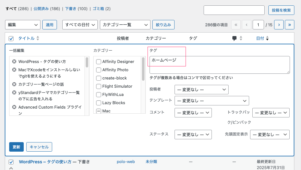Viewport: 301px width, 170px height.
Task: Show 公開済み posts filter
Action: [x=41, y=9]
